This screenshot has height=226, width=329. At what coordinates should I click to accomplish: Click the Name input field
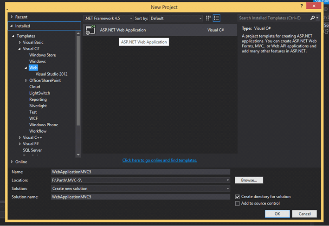click(x=141, y=172)
